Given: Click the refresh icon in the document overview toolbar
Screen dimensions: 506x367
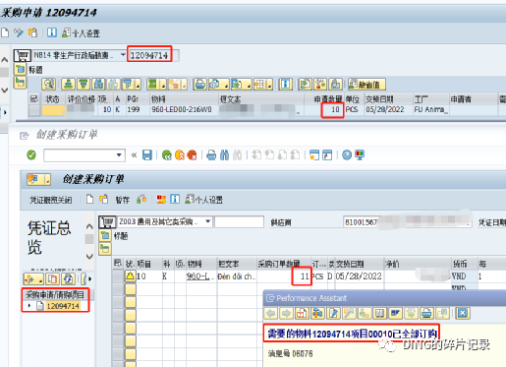Looking at the screenshot, I should click(68, 279).
